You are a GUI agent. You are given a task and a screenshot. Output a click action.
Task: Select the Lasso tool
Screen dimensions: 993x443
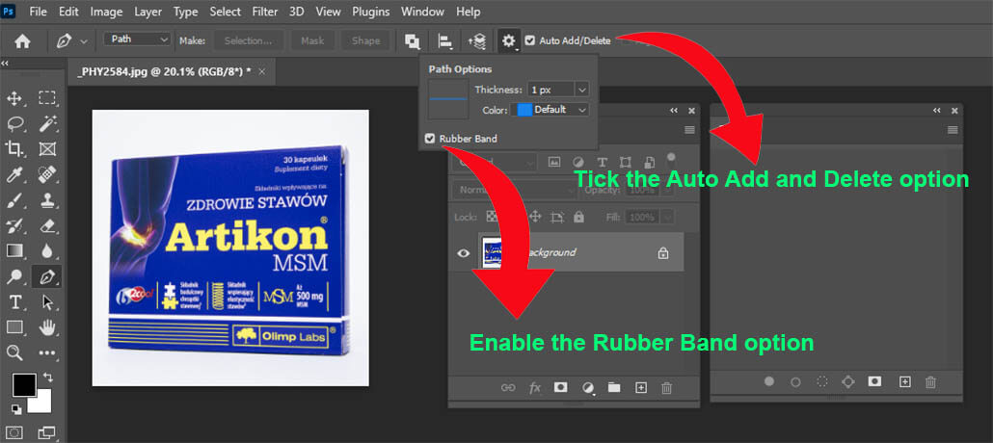(13, 124)
